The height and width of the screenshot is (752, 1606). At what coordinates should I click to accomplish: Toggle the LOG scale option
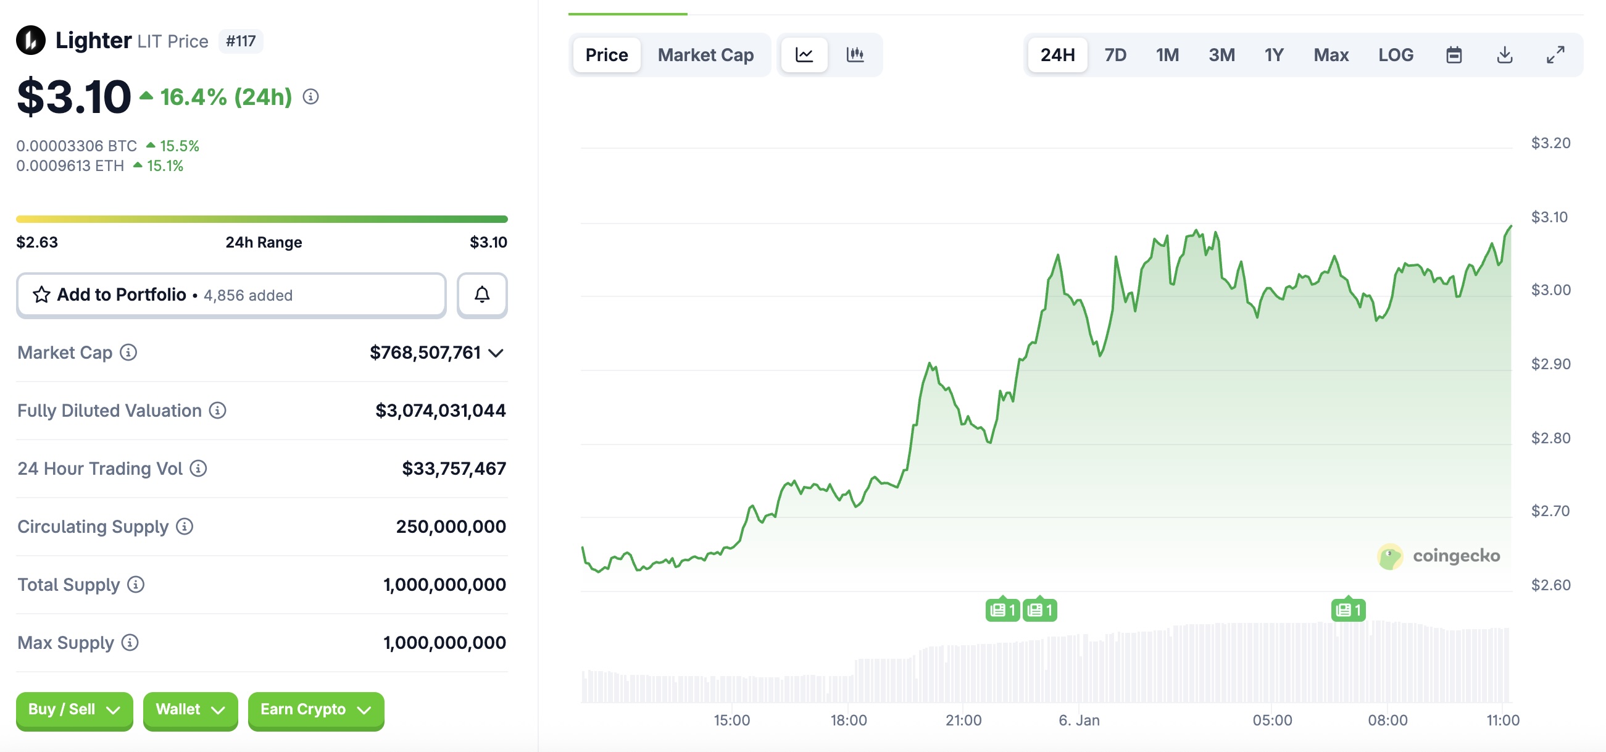(1396, 55)
